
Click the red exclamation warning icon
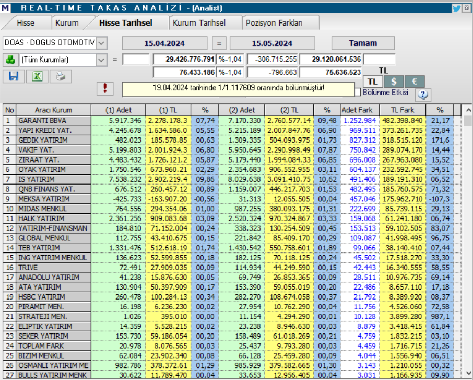[104, 88]
